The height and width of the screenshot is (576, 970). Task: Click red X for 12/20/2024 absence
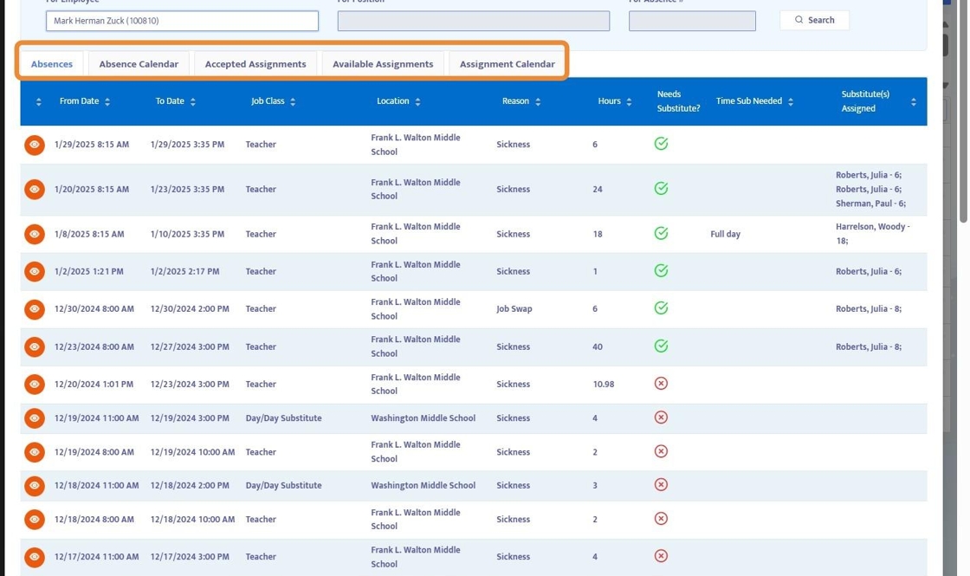click(x=661, y=384)
